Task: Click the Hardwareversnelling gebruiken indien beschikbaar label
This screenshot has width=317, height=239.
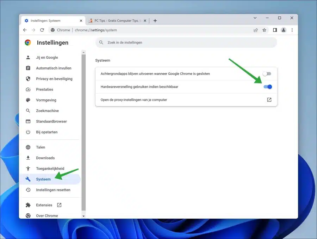Action: [139, 87]
